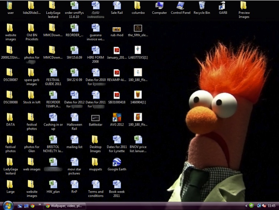This screenshot has height=210, width=279.
Task: Select the HW_plan spreadsheet
Action: [53, 187]
